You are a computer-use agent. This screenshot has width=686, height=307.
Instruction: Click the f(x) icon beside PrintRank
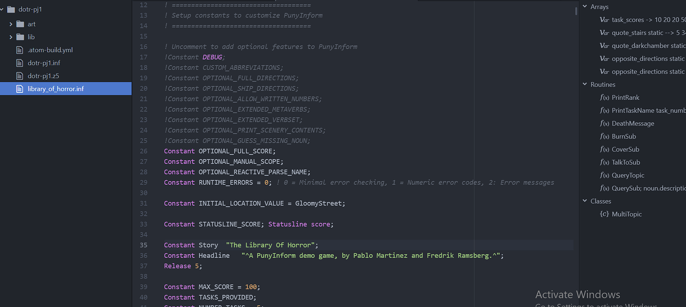coord(604,97)
